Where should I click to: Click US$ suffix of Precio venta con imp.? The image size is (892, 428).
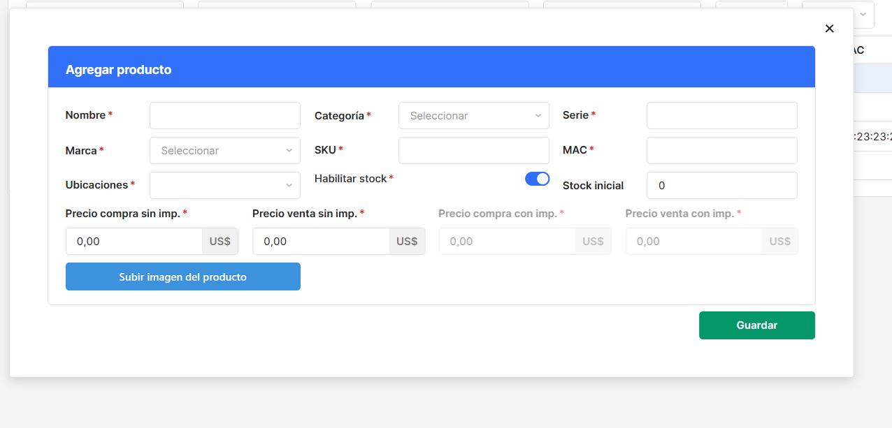point(780,241)
